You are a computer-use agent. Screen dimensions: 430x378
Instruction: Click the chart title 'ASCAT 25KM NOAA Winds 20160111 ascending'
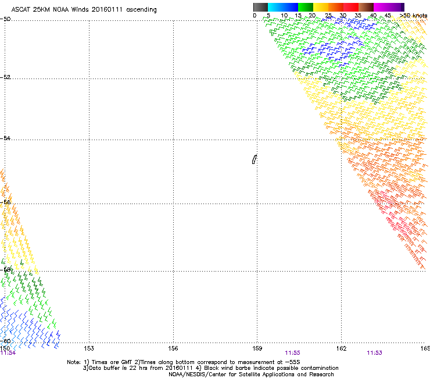pos(84,10)
